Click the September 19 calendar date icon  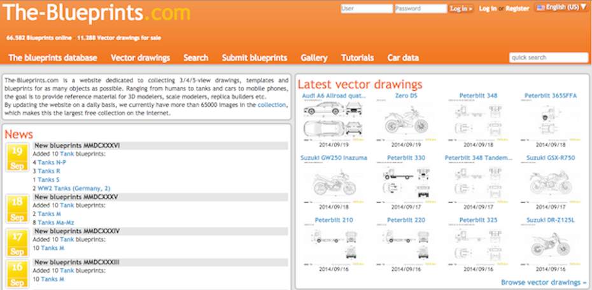tap(17, 158)
